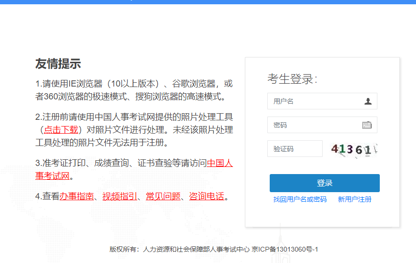Screen dimensions: 416x263
Task: Open the 咨询电话 link
Action: pos(206,196)
